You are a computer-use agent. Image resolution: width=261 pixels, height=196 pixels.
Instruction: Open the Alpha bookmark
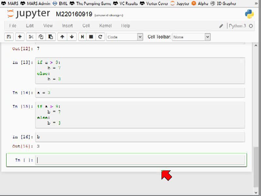point(200,3)
